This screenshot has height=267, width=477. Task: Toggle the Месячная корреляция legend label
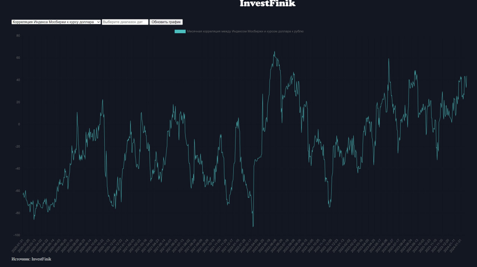245,32
